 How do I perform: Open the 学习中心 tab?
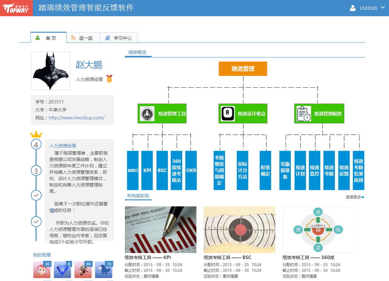click(x=119, y=38)
